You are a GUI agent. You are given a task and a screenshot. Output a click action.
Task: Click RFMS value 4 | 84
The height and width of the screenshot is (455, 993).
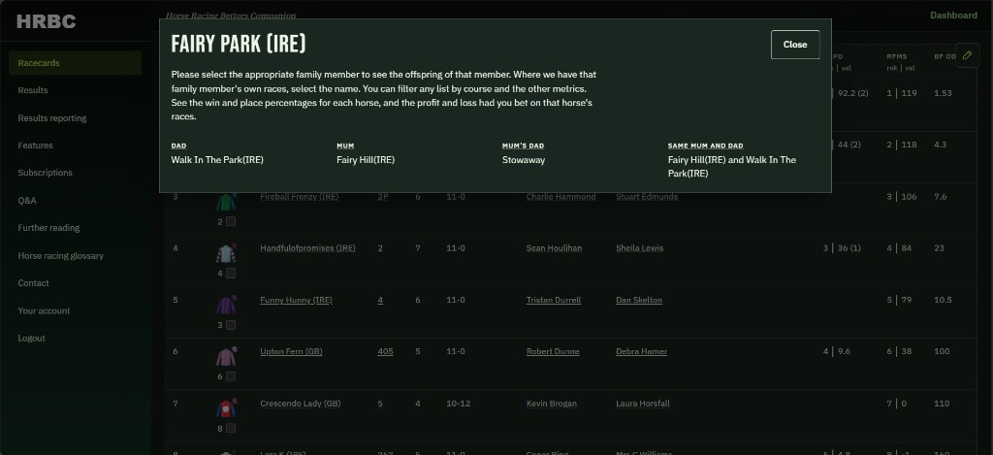coord(899,247)
